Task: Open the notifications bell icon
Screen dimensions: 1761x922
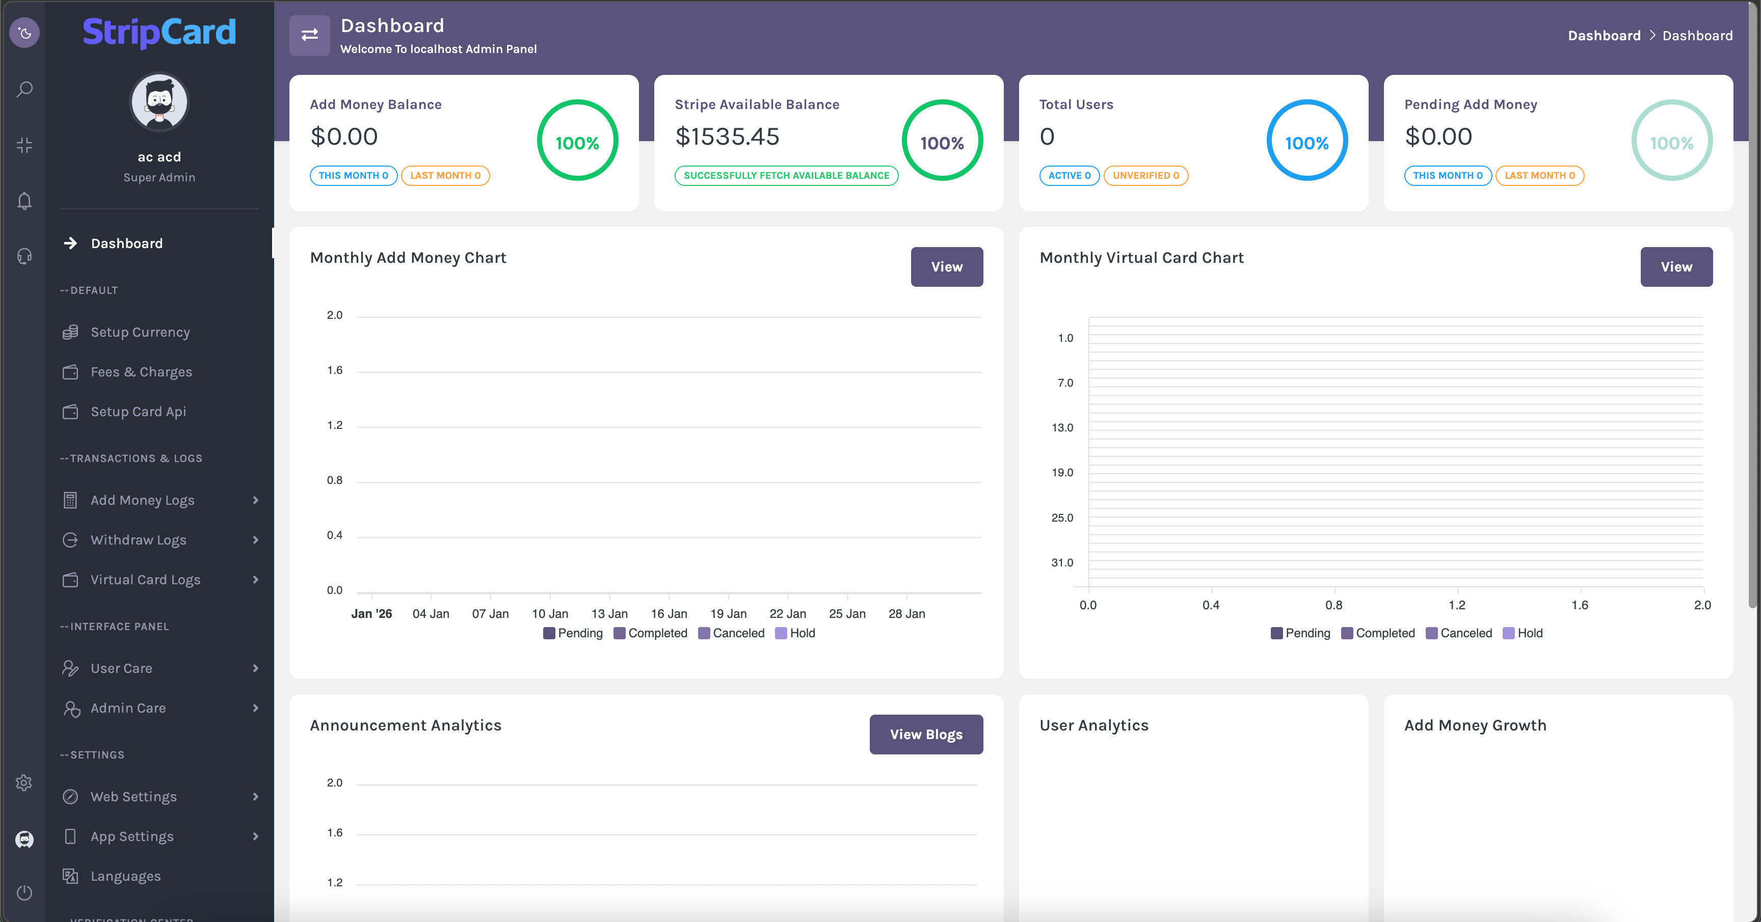Action: tap(24, 201)
